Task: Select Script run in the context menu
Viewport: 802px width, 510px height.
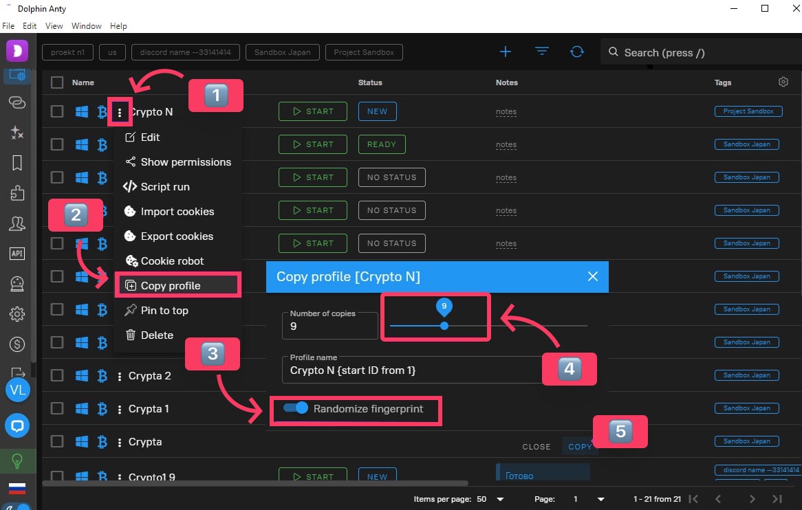Action: pyautogui.click(x=178, y=187)
